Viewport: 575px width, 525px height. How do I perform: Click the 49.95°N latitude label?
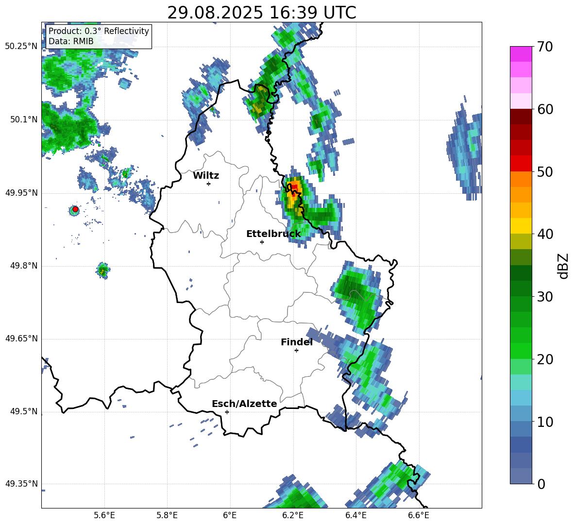point(21,193)
